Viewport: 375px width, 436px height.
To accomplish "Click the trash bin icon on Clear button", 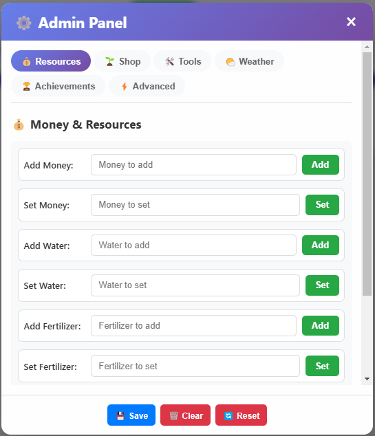I will tap(173, 416).
